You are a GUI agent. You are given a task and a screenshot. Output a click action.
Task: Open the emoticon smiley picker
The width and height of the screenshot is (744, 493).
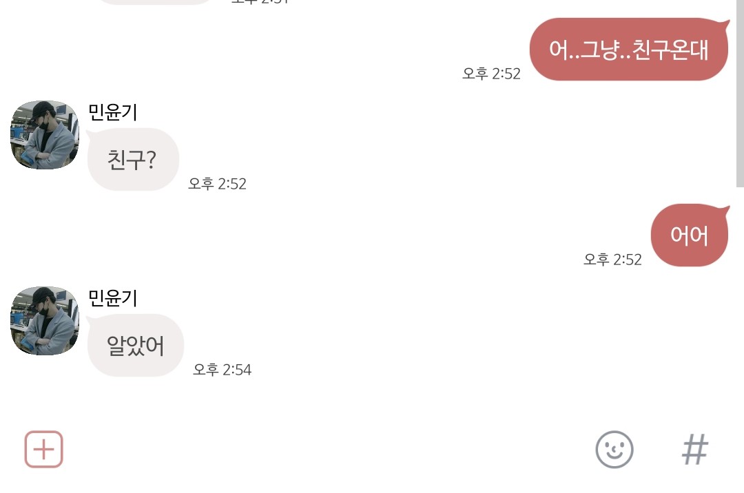[614, 450]
